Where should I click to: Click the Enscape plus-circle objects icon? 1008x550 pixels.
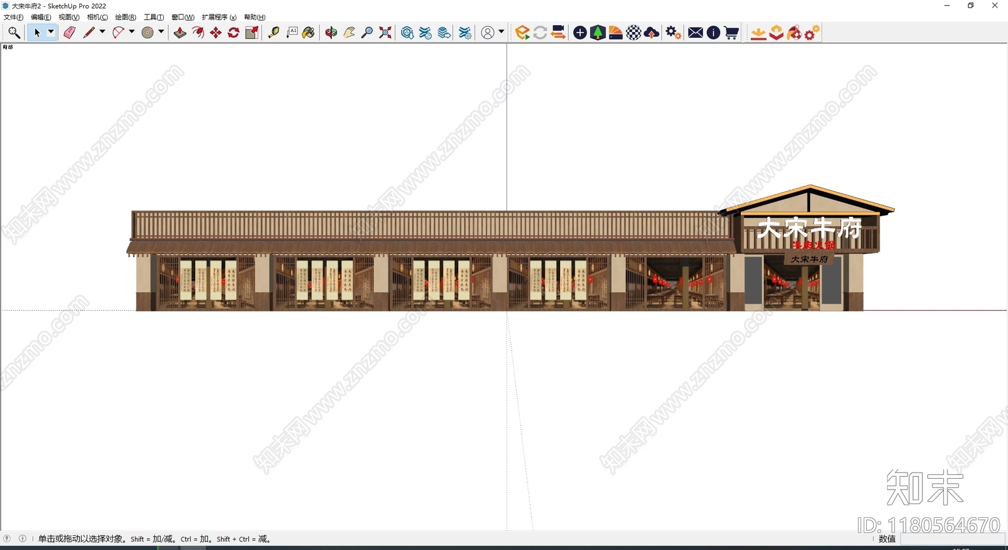pyautogui.click(x=580, y=33)
